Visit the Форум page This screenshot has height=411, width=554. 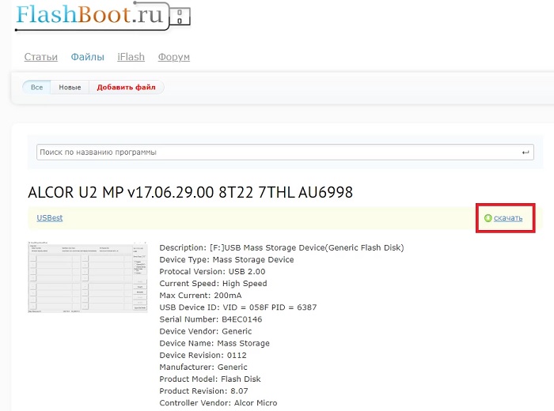pyautogui.click(x=173, y=57)
